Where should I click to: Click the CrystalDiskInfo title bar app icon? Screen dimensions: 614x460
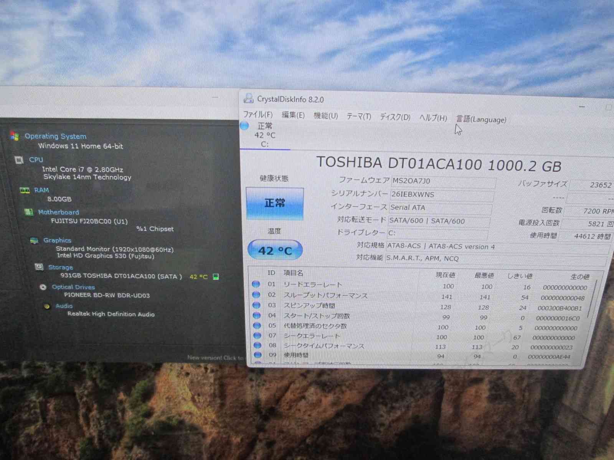[249, 99]
